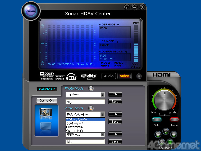The height and width of the screenshot is (151, 201).
Task: Close the Video Mode dropdown arrow
Action: pyautogui.click(x=102, y=114)
